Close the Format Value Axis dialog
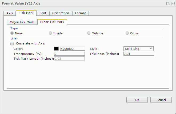This screenshot has height=114, width=176. pyautogui.click(x=173, y=3)
